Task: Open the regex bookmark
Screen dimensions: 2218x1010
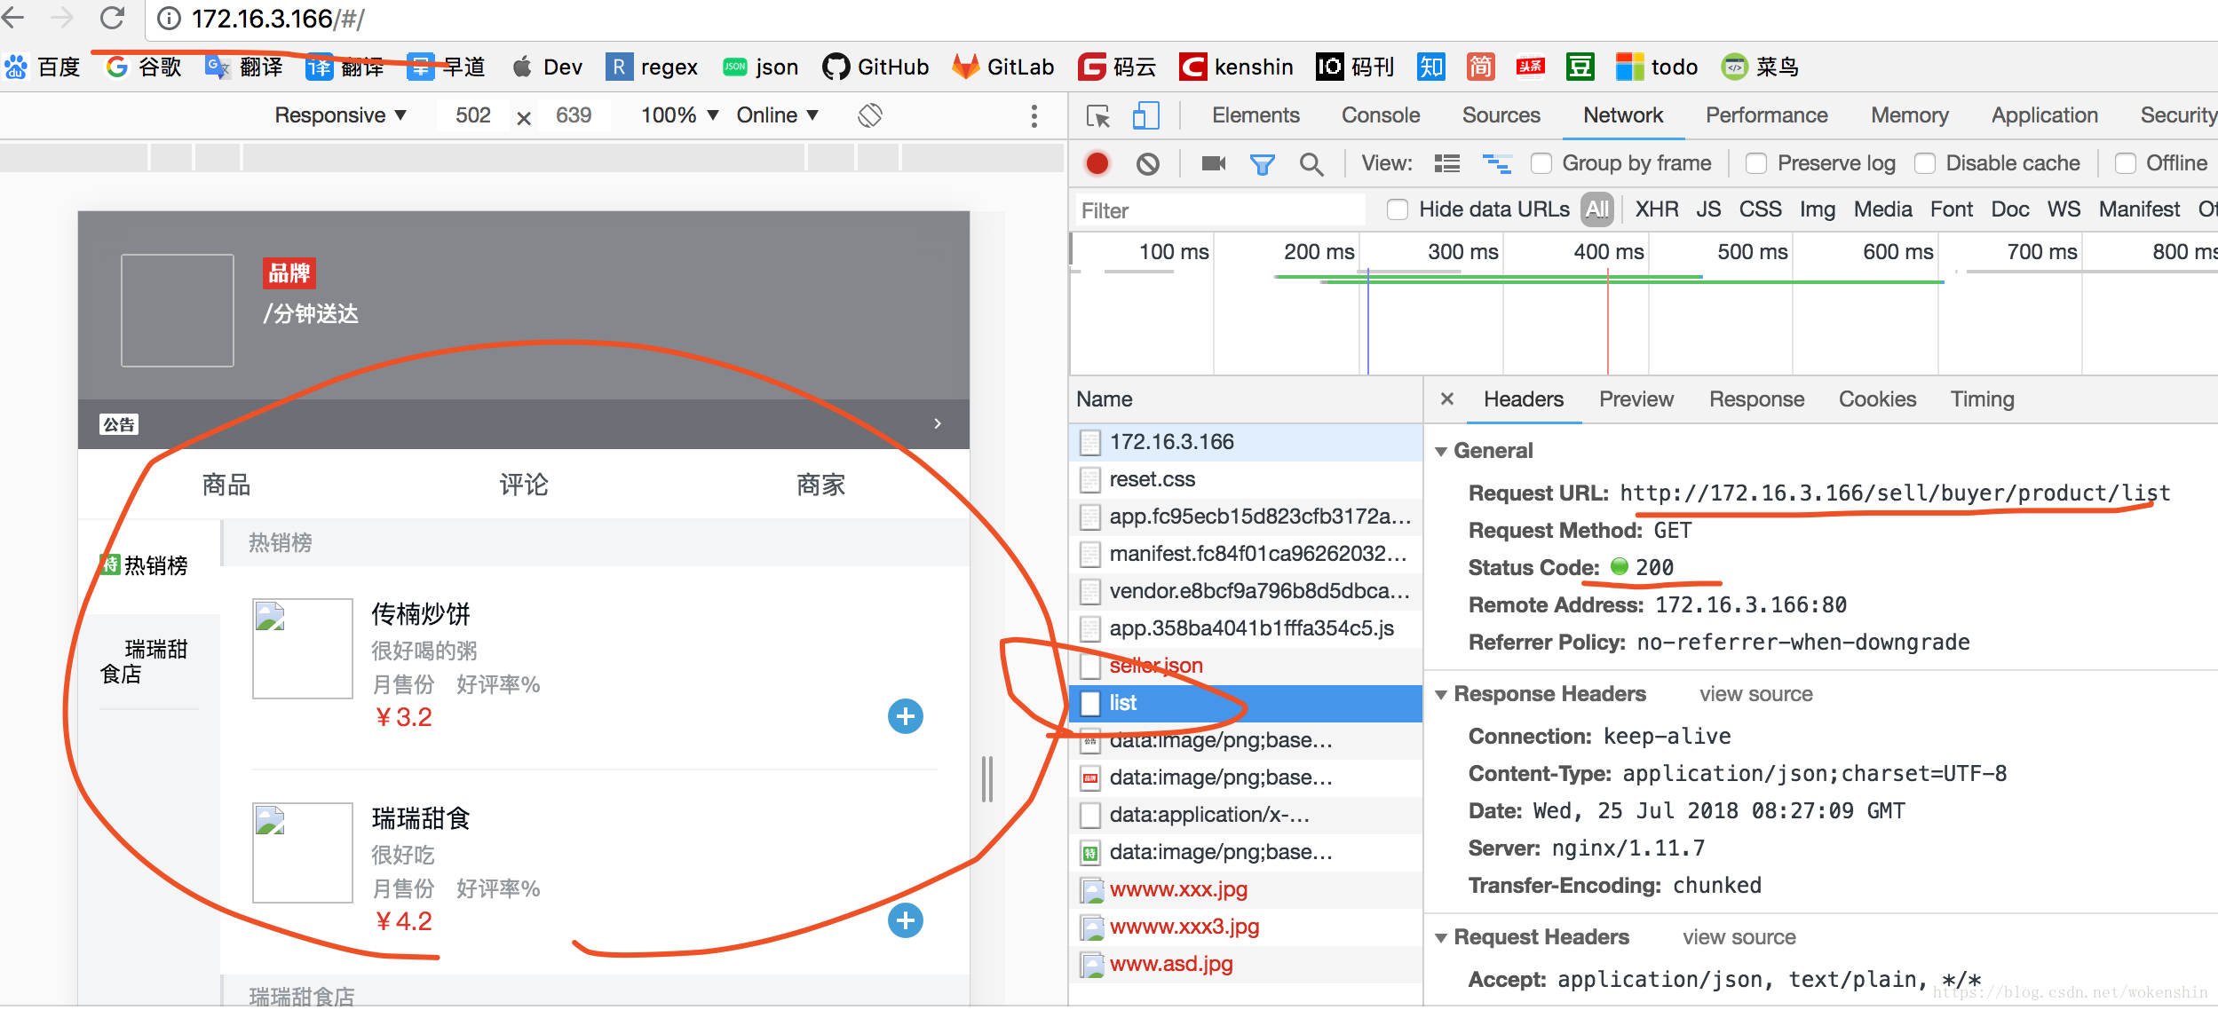Action: coord(652,67)
